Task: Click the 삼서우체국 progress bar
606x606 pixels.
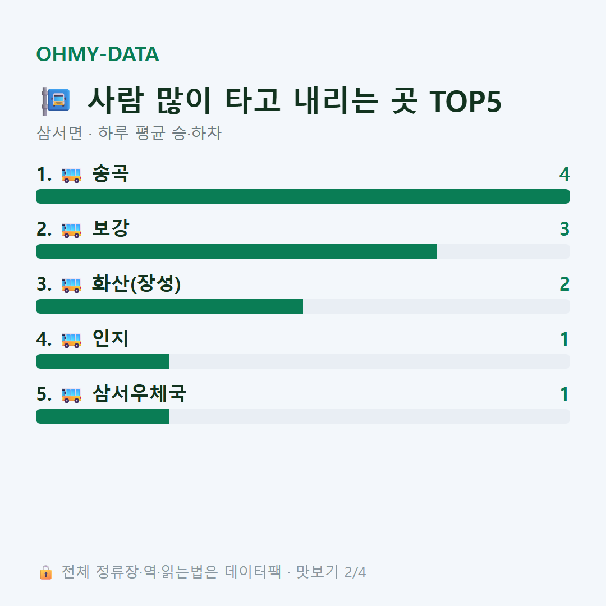Action: point(303,416)
